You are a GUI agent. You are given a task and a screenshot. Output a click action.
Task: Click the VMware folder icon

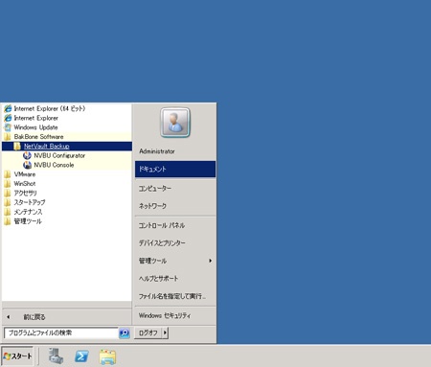pos(7,174)
